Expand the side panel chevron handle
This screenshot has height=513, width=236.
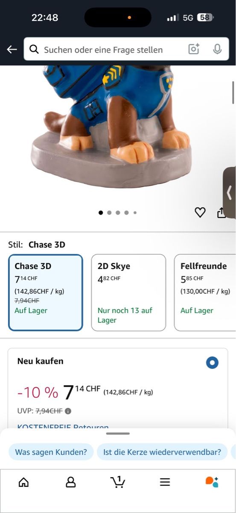pos(230,189)
